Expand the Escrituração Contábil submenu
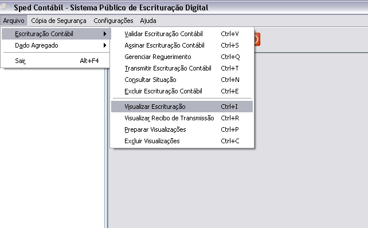The height and width of the screenshot is (228, 368). (x=56, y=34)
